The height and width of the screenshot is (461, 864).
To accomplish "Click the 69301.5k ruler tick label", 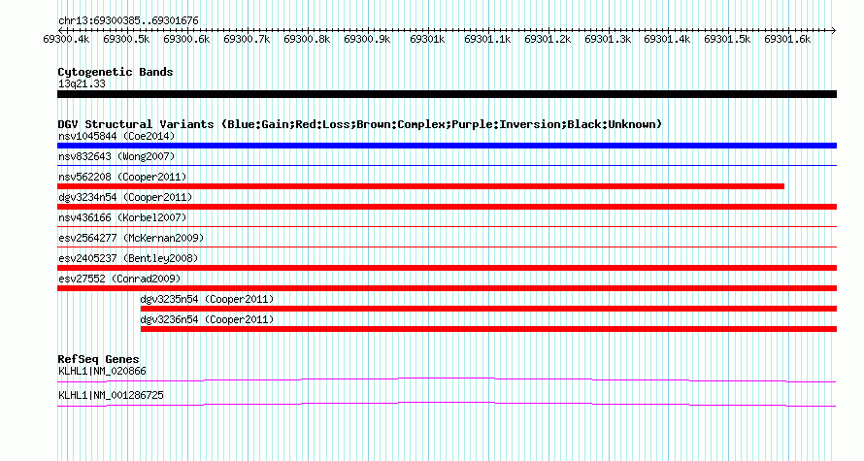I will [x=727, y=40].
